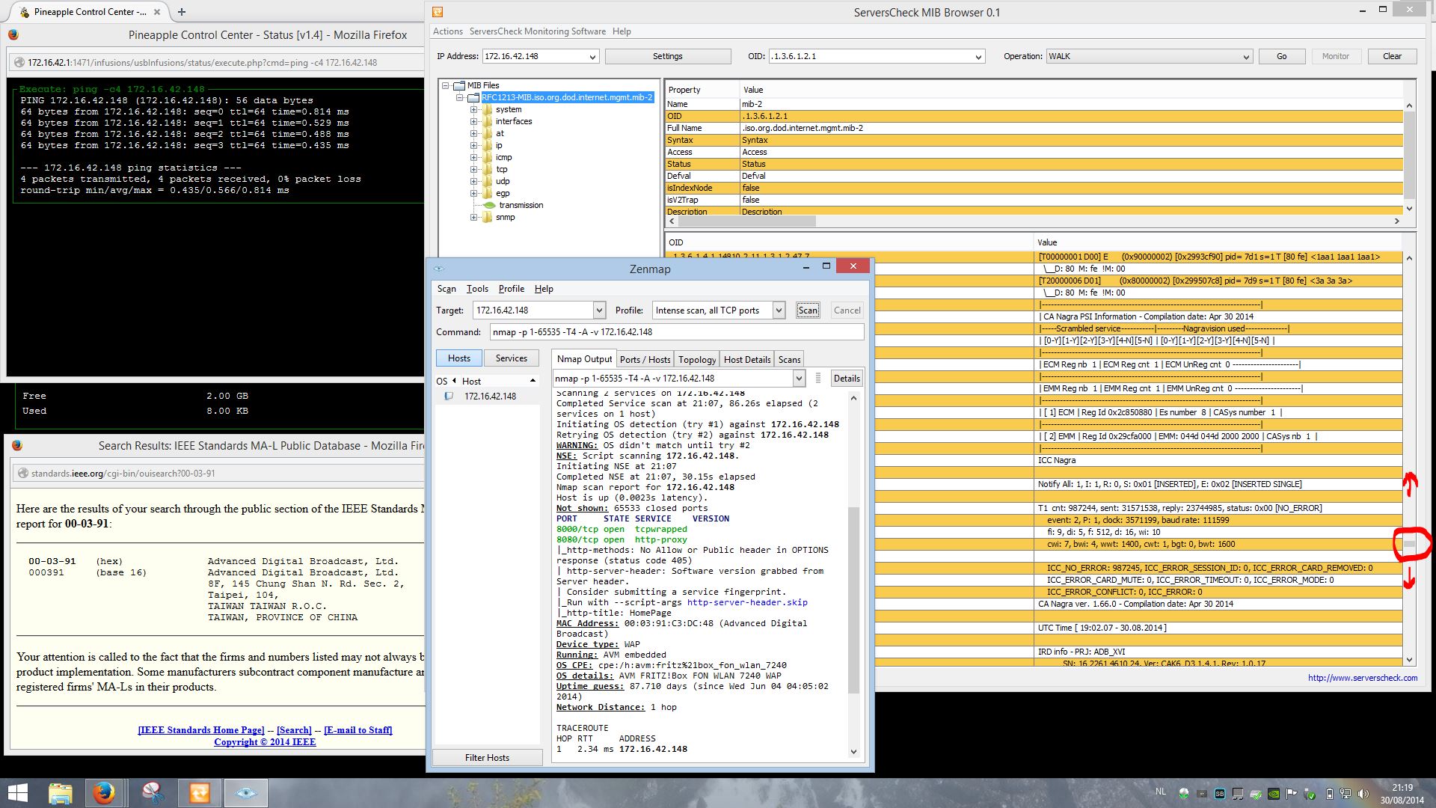
Task: Launch the Snipping Tool taskbar icon
Action: (152, 793)
